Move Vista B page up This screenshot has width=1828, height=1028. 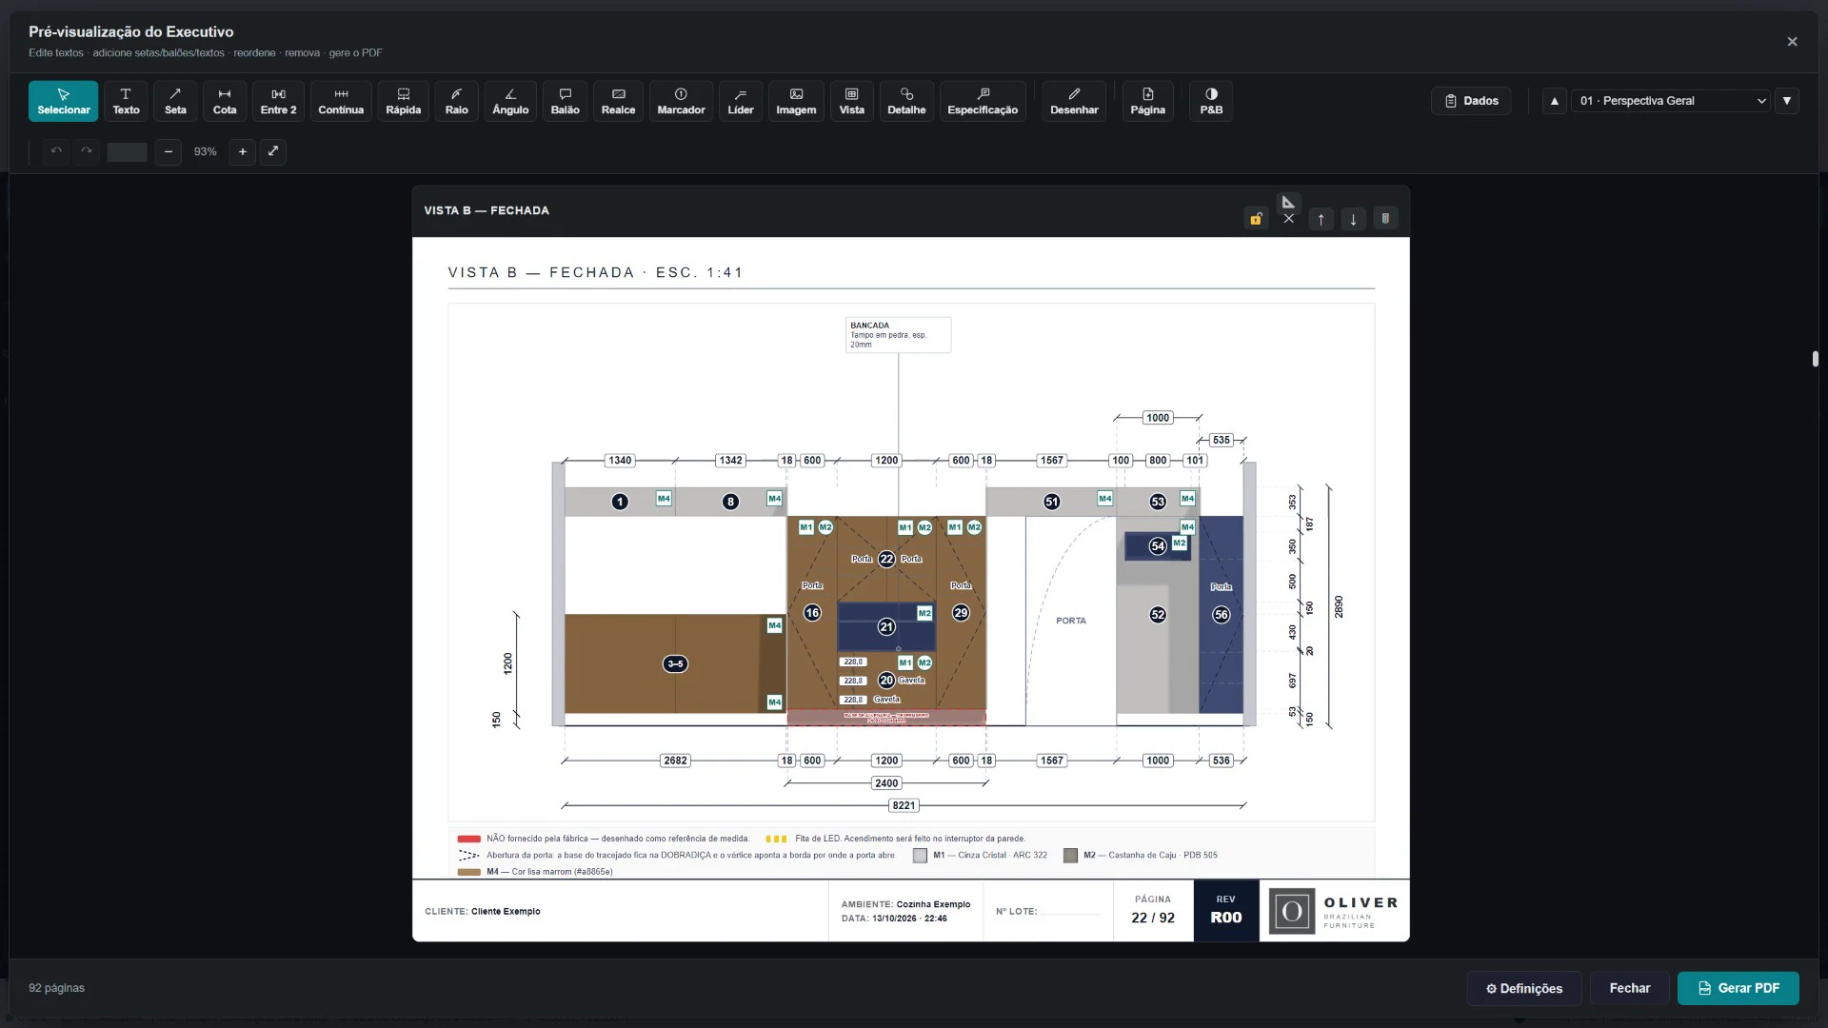pos(1321,219)
